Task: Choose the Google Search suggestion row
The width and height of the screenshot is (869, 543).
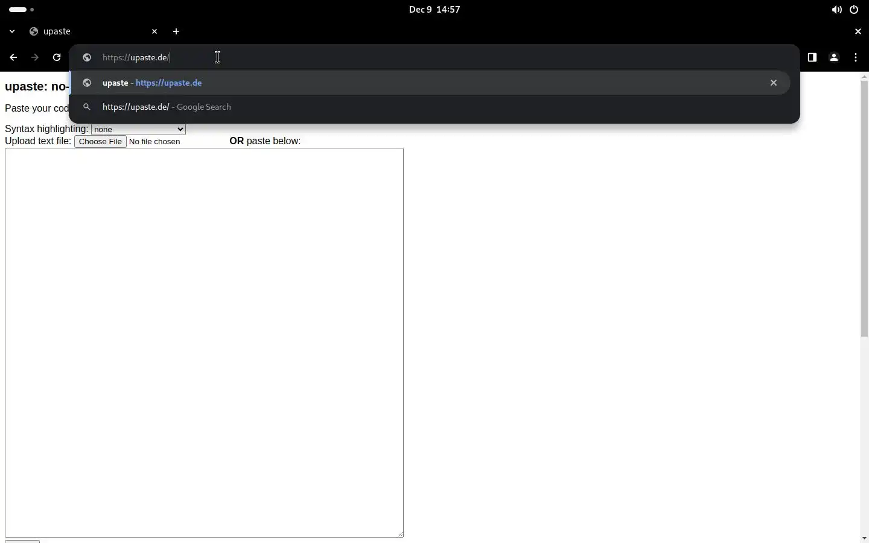Action: (x=430, y=107)
